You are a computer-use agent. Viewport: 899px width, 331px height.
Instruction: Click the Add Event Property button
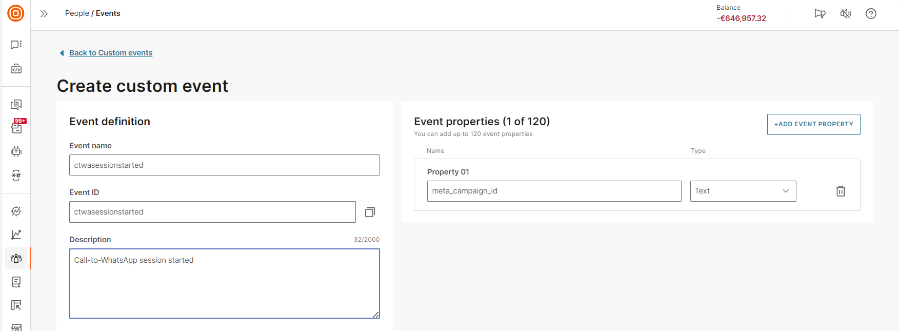(x=813, y=124)
